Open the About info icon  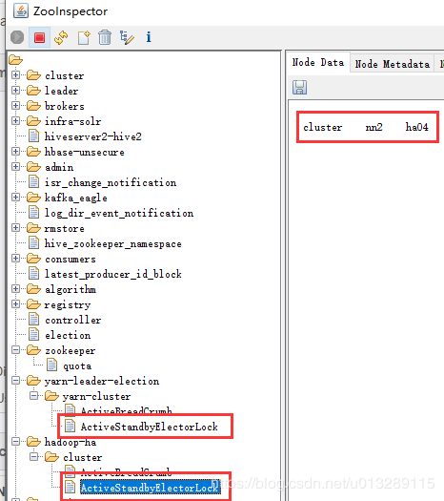click(x=149, y=37)
